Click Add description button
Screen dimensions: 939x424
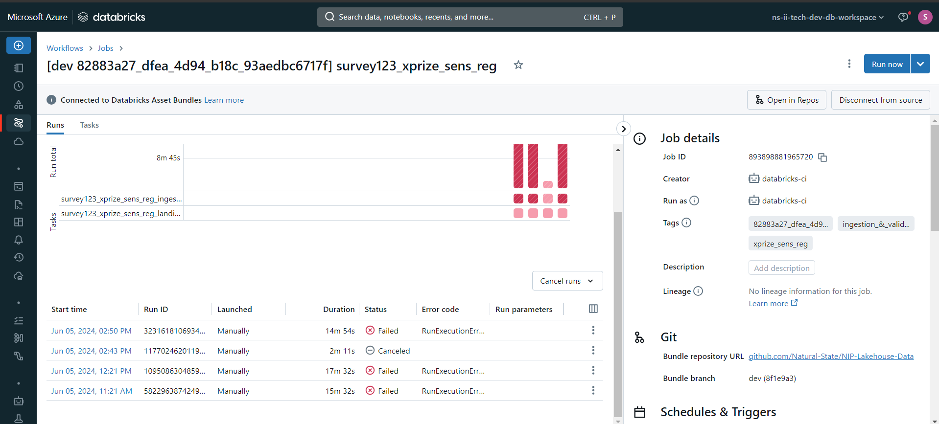coord(782,268)
